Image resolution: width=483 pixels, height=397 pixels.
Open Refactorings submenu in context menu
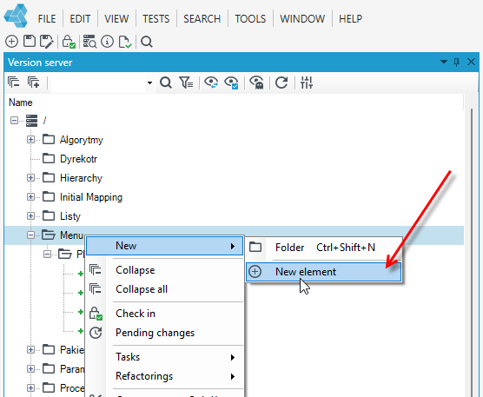coord(164,376)
